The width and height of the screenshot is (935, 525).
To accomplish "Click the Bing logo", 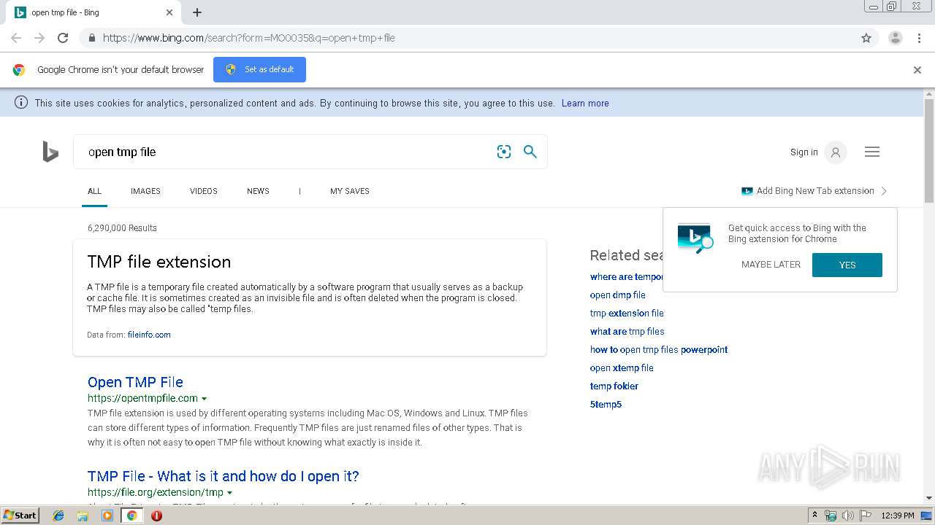I will 50,152.
